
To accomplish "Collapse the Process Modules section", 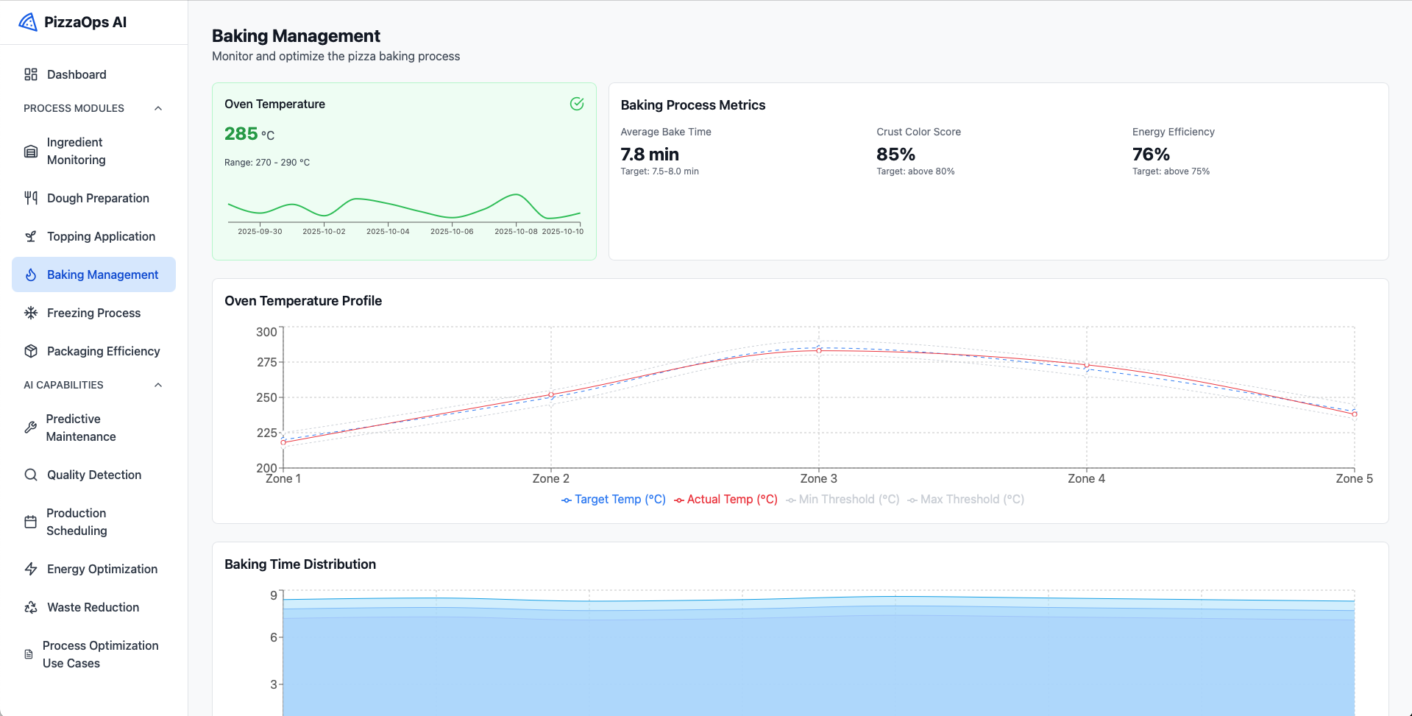I will tap(158, 108).
